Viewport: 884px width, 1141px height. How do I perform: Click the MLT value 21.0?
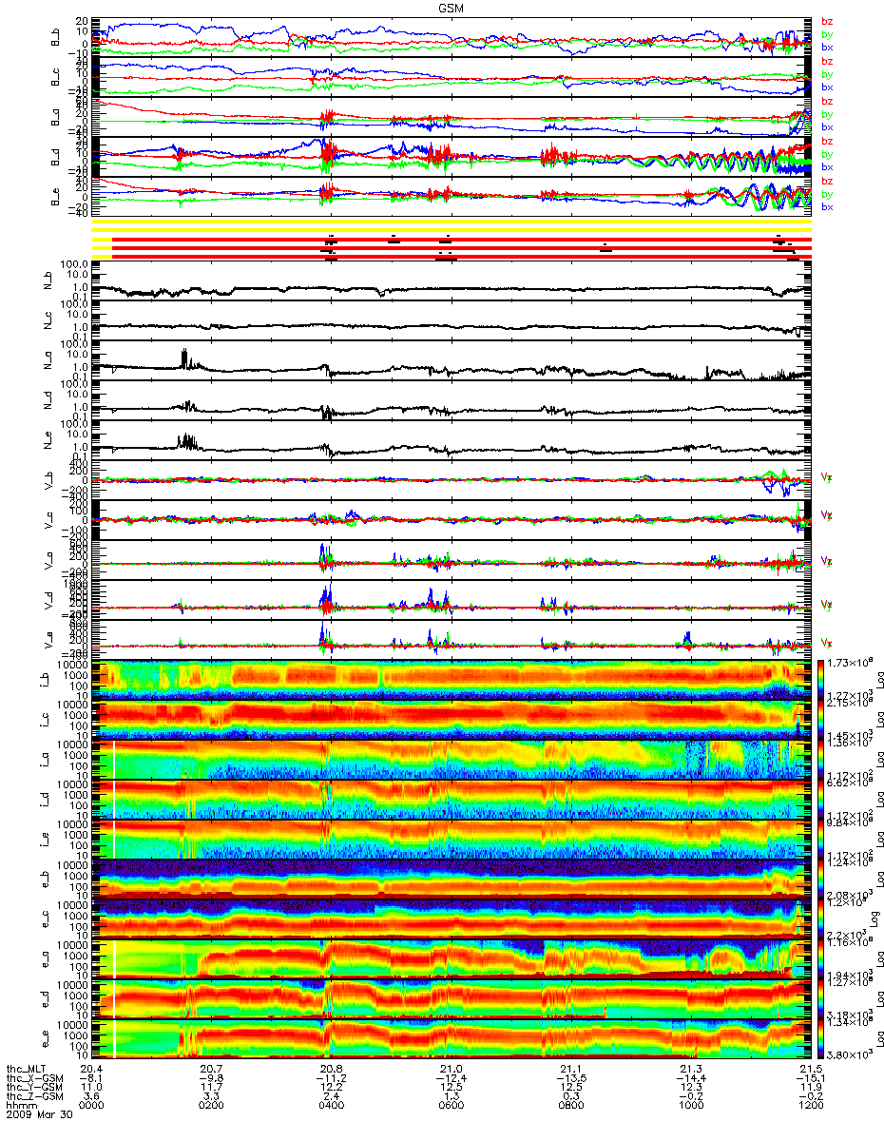coord(451,1069)
